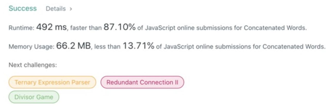
Task: Click the Memory Usage: label
Action: point(31,47)
